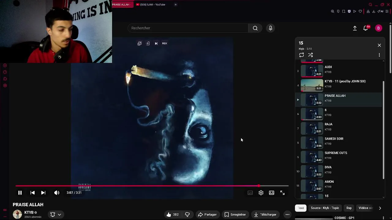Image resolution: width=392 pixels, height=220 pixels.
Task: Open the ad blocker shield icon
Action: 349,11
